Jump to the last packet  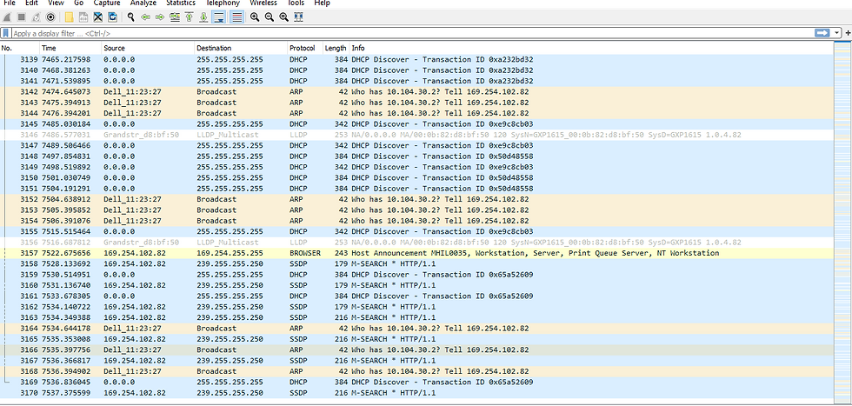point(203,17)
